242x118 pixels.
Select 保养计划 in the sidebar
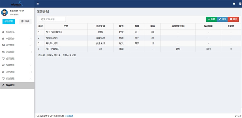click(17, 85)
